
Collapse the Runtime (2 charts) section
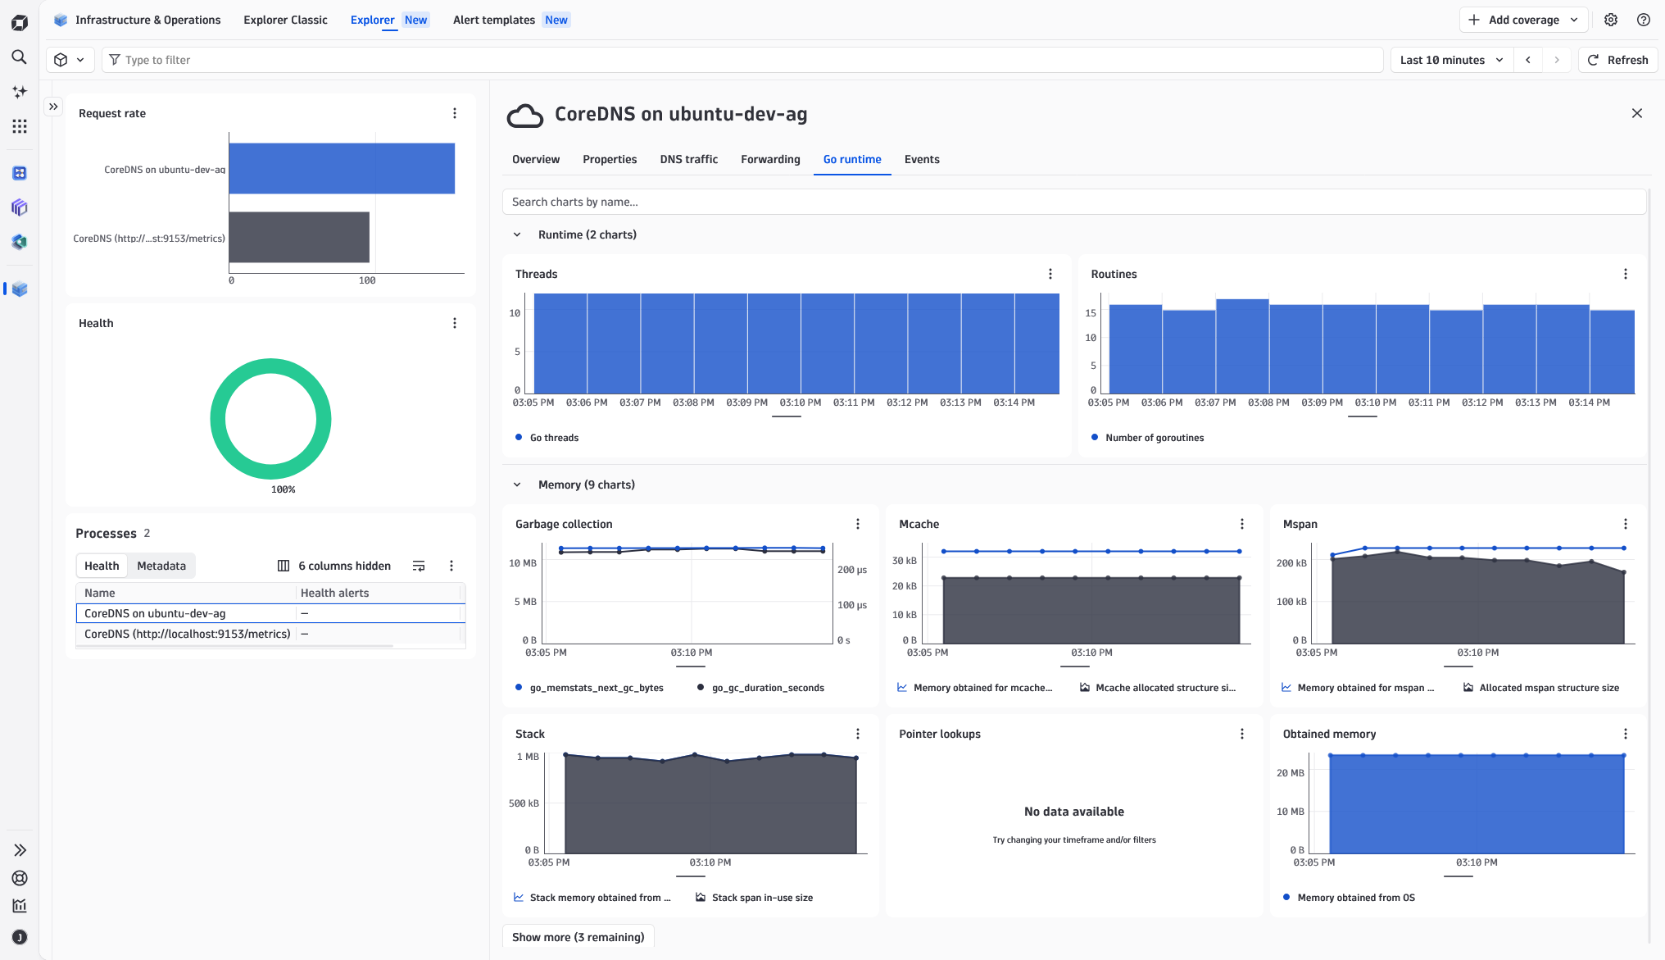pos(517,234)
